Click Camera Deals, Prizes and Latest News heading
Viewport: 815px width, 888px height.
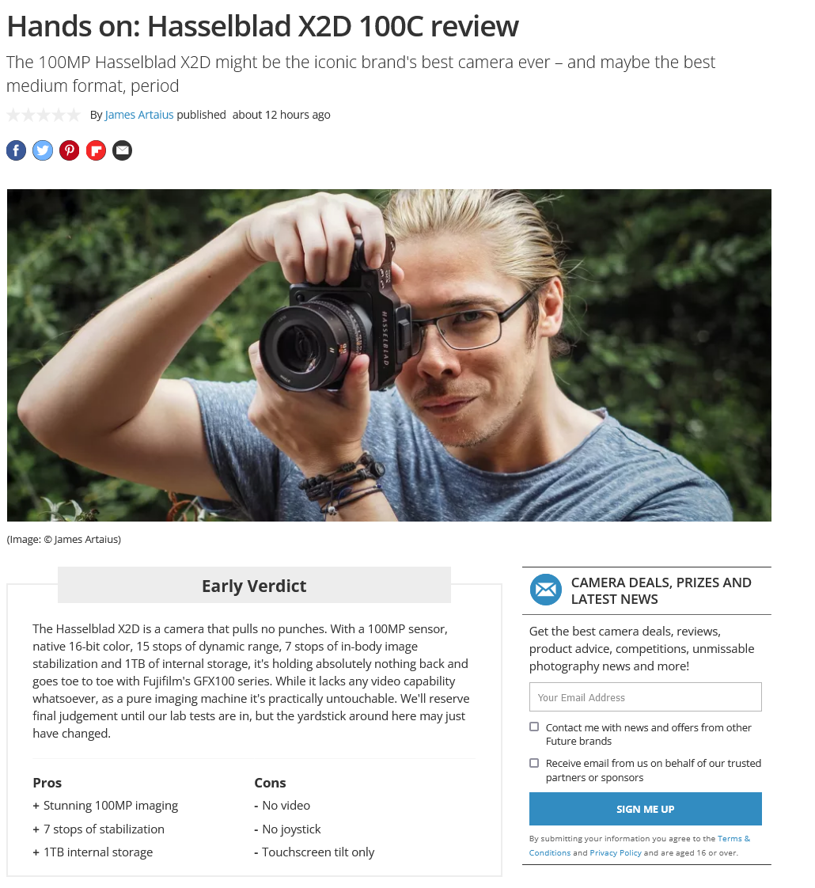point(661,590)
